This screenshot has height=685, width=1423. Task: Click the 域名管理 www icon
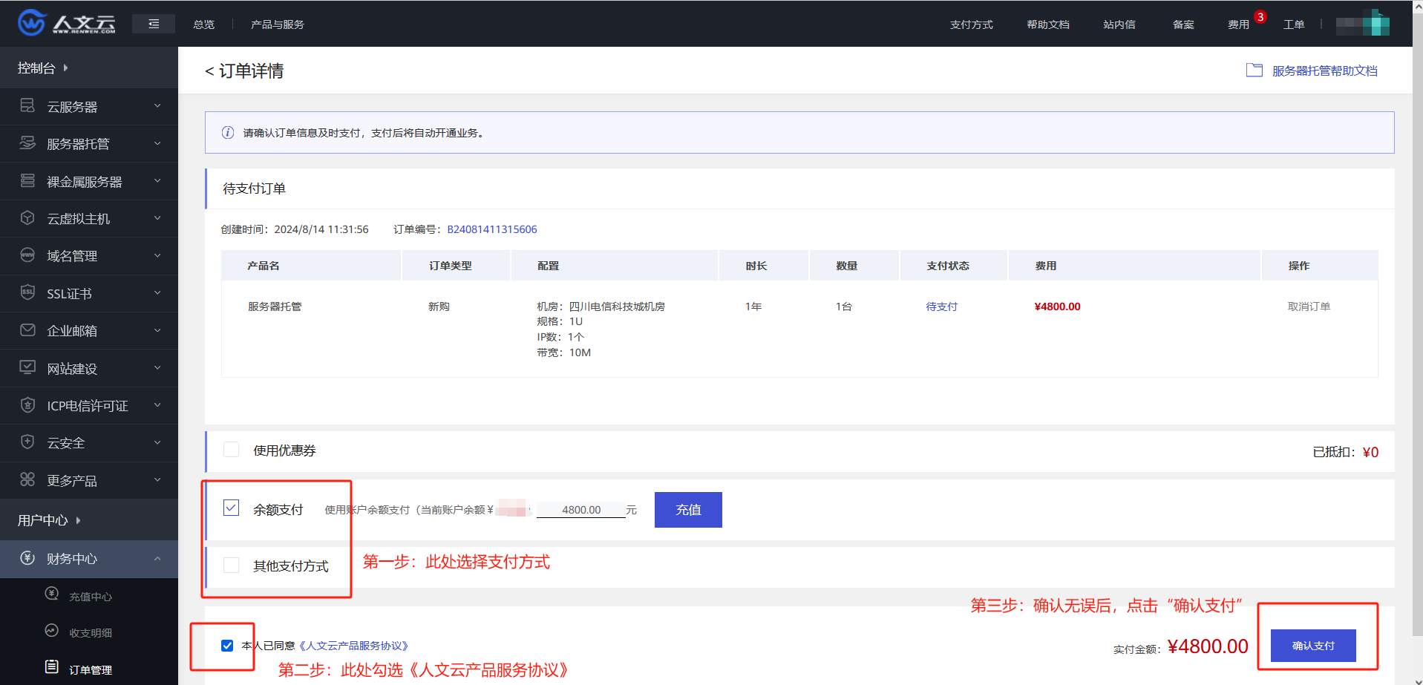tap(27, 255)
